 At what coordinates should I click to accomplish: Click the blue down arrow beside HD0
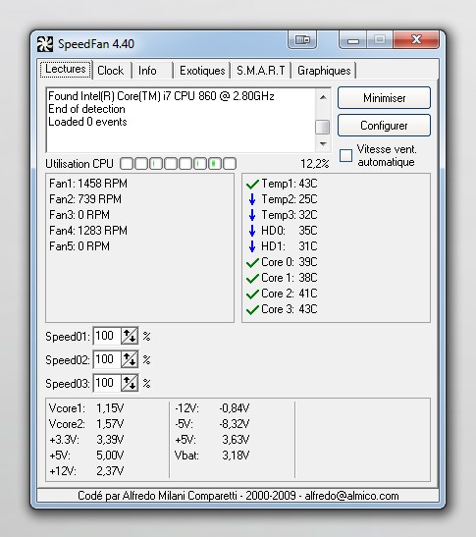252,231
